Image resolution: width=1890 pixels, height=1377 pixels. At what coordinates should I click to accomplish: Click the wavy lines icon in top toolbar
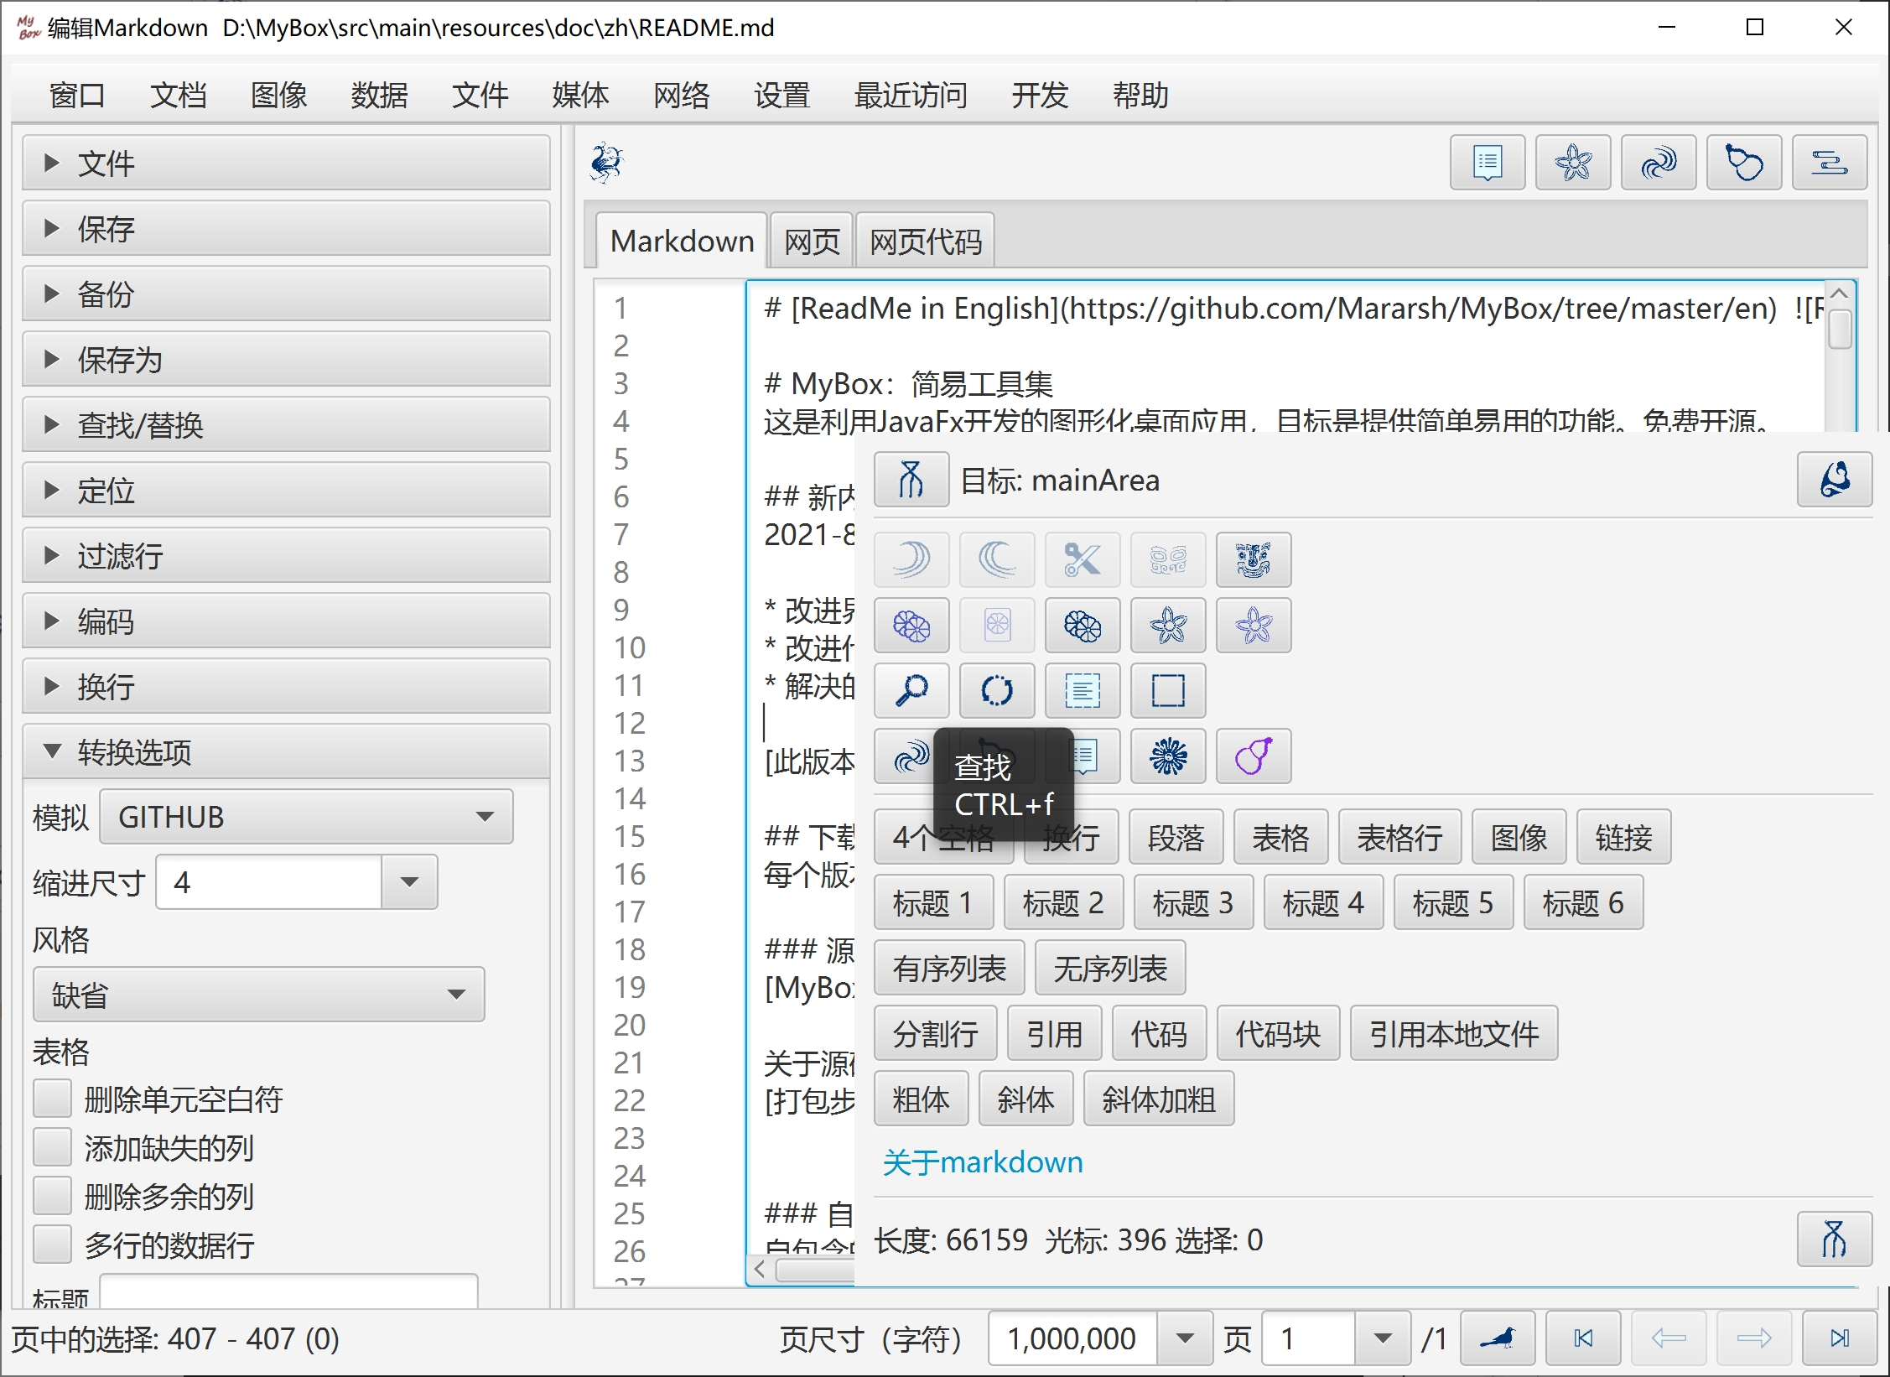coord(1830,162)
